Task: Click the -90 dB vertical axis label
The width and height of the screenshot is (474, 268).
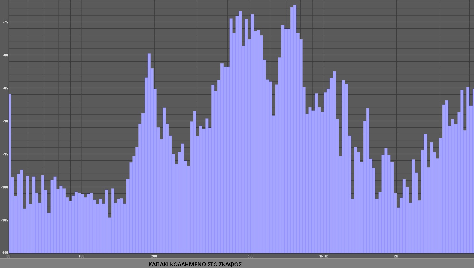Action: (5, 121)
